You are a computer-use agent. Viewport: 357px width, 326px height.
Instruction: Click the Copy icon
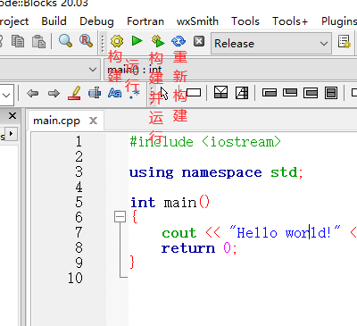click(18, 41)
